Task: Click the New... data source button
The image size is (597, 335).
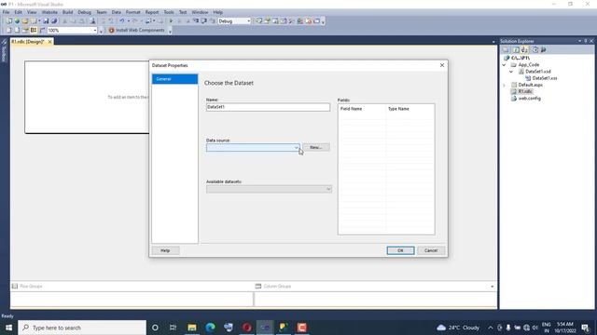Action: coord(316,147)
